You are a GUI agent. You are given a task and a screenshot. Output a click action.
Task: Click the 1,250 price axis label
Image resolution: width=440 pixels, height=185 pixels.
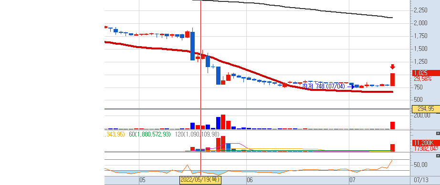(420, 62)
